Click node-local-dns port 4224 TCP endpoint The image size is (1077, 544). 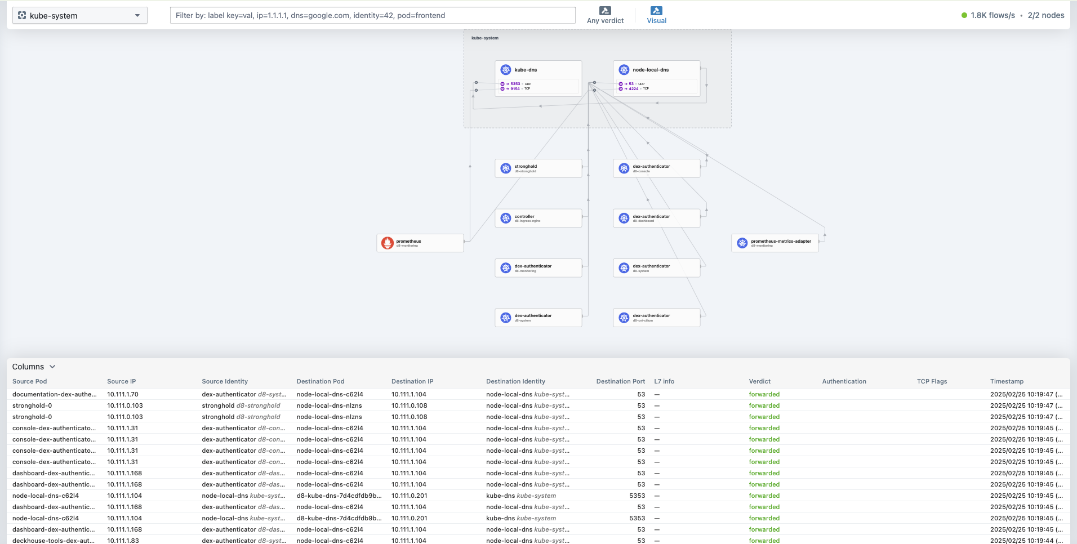click(634, 88)
